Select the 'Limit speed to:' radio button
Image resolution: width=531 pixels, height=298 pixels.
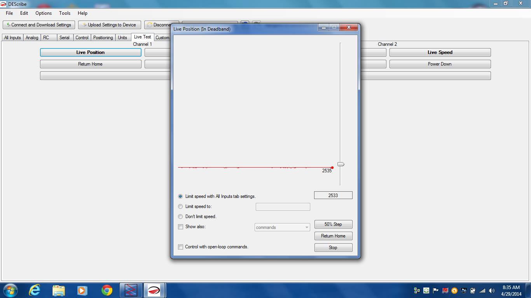(180, 206)
